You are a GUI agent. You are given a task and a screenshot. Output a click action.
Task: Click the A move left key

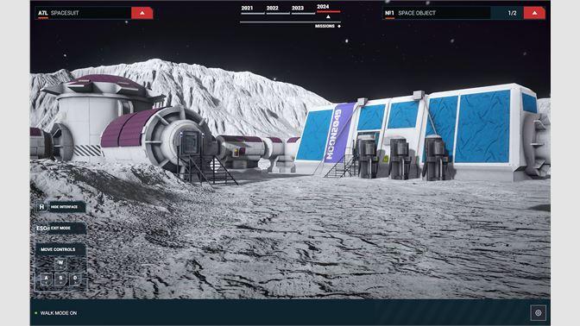(47, 279)
